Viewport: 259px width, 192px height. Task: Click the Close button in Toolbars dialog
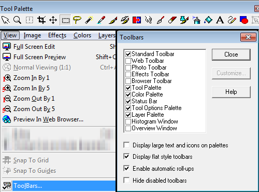tap(231, 54)
